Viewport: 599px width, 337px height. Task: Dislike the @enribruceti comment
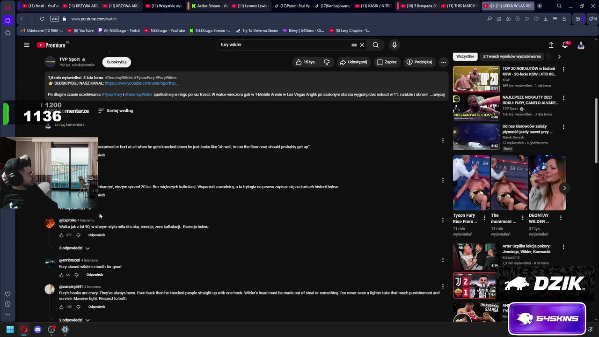pyautogui.click(x=76, y=275)
